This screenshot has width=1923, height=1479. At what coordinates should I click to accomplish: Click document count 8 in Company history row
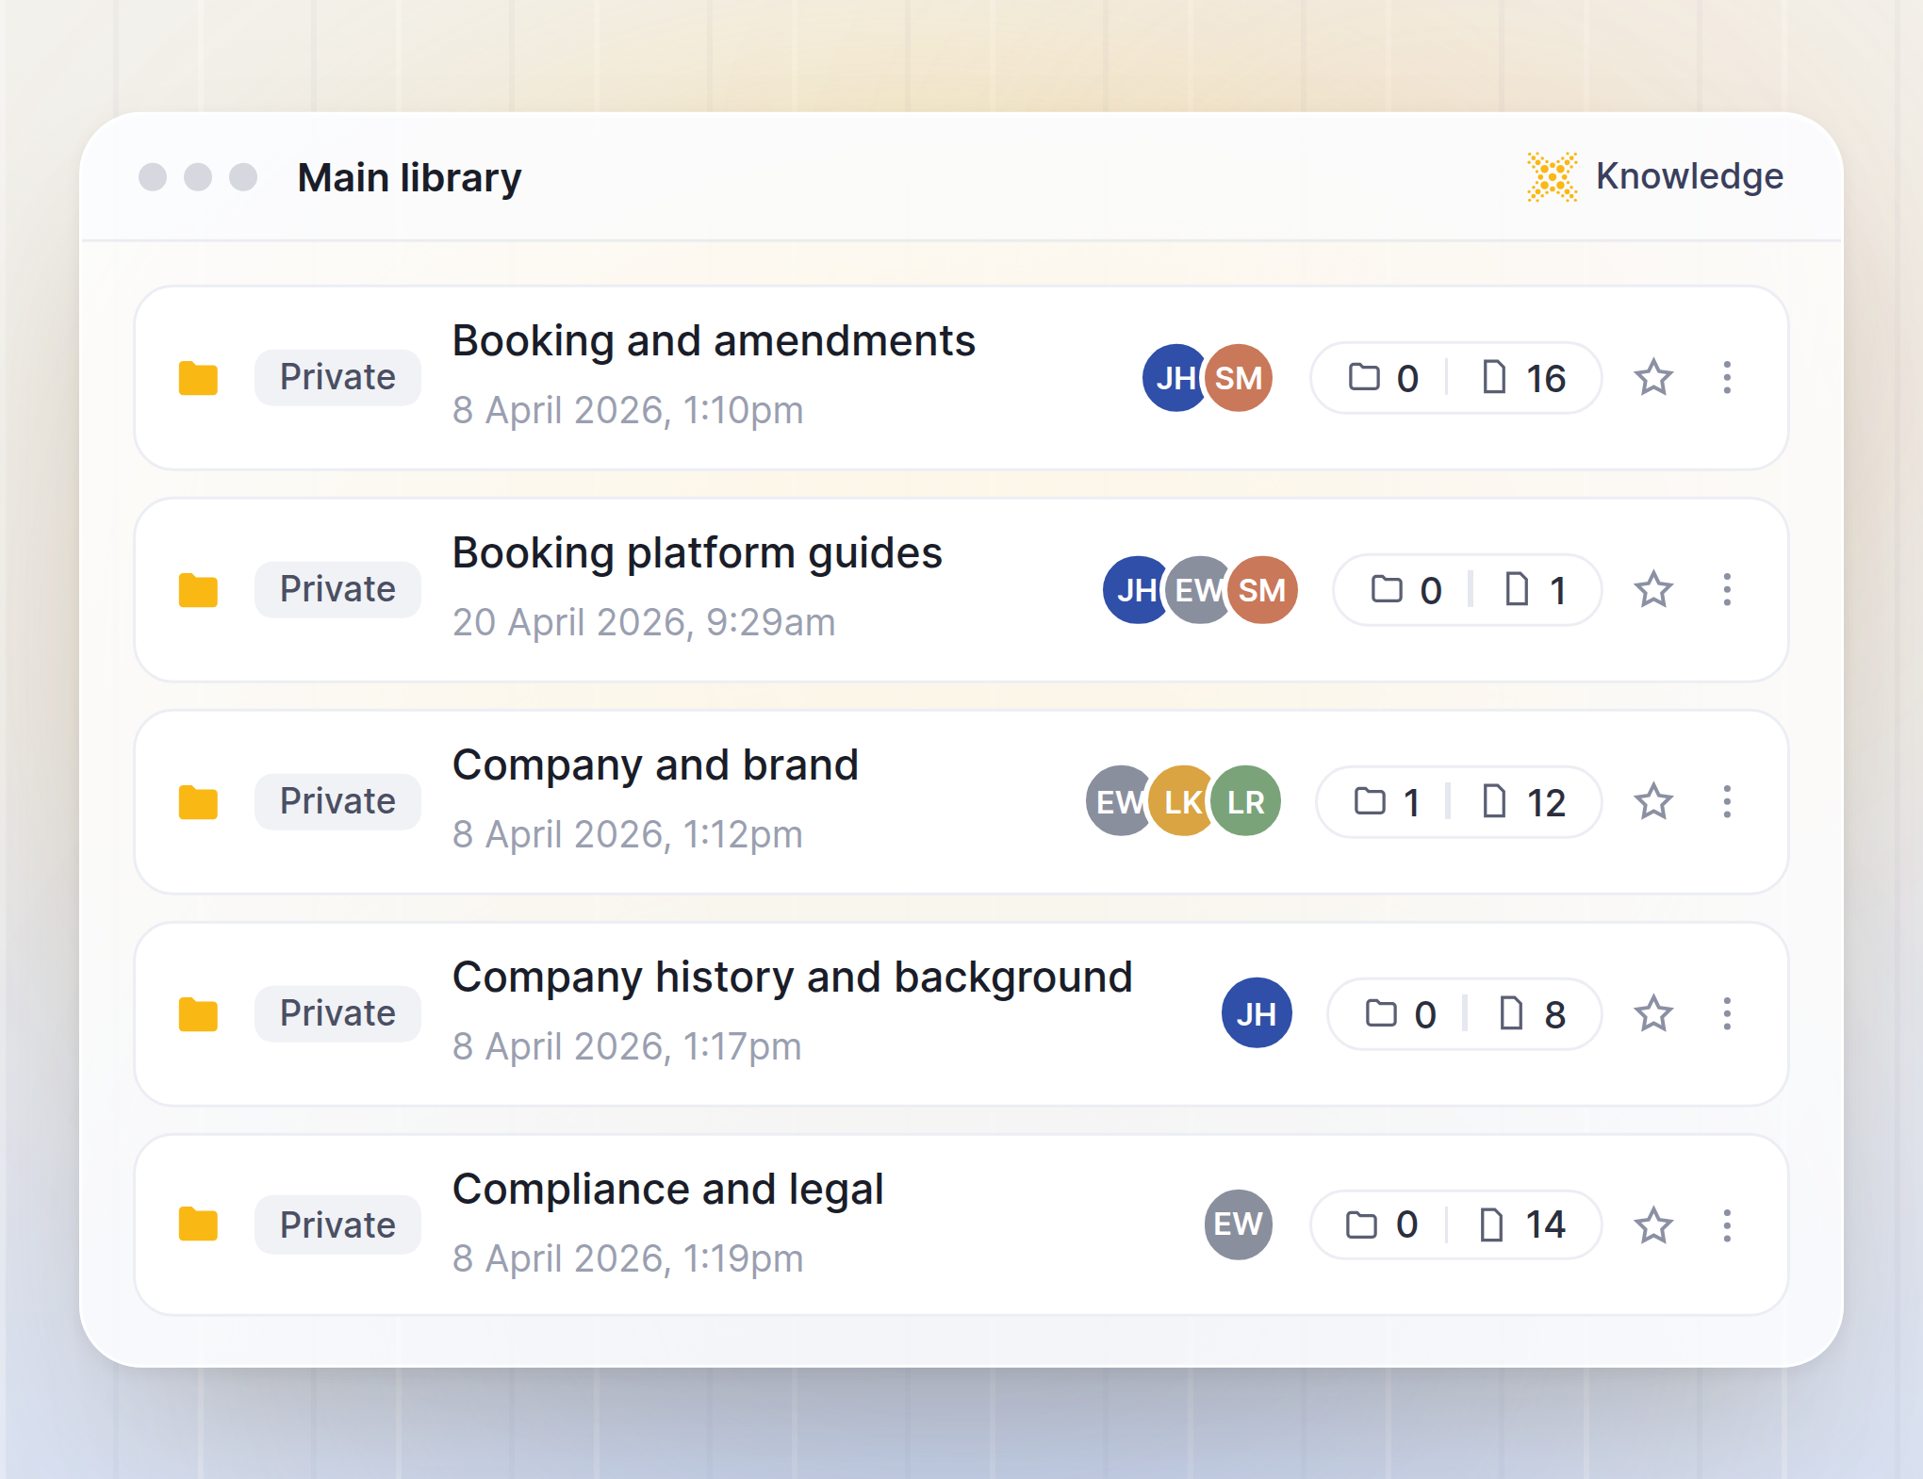click(1533, 1015)
